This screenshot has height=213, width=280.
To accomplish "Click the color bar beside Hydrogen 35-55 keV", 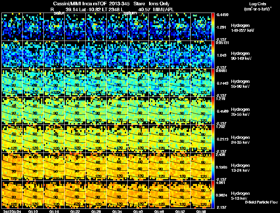I will (x=213, y=111).
